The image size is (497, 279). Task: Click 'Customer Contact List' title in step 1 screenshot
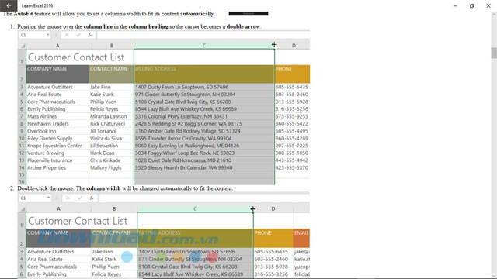(x=76, y=57)
